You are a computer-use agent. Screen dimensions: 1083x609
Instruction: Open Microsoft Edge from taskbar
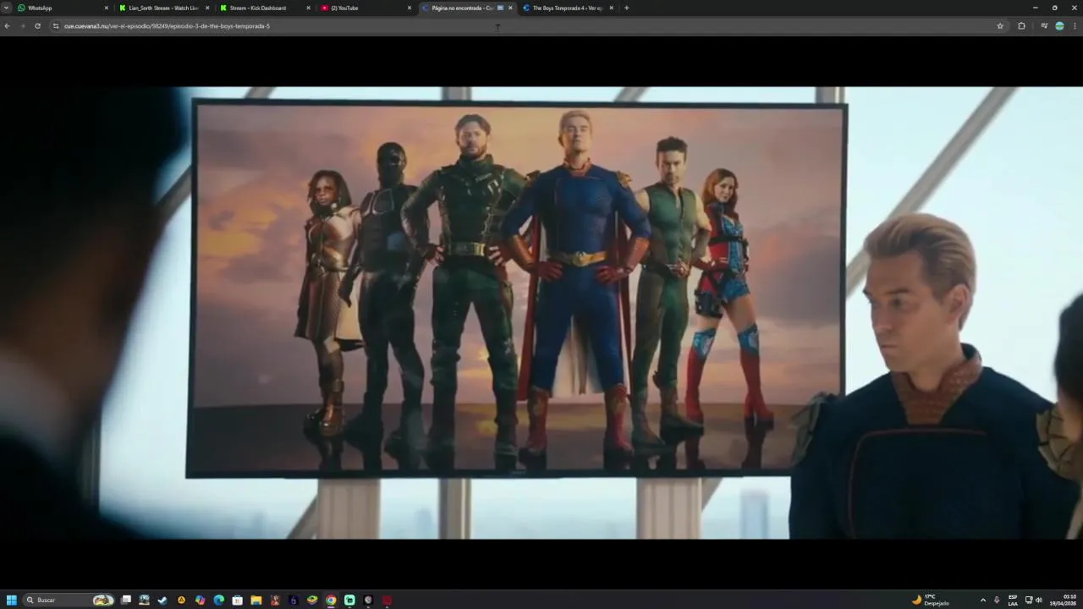[219, 600]
